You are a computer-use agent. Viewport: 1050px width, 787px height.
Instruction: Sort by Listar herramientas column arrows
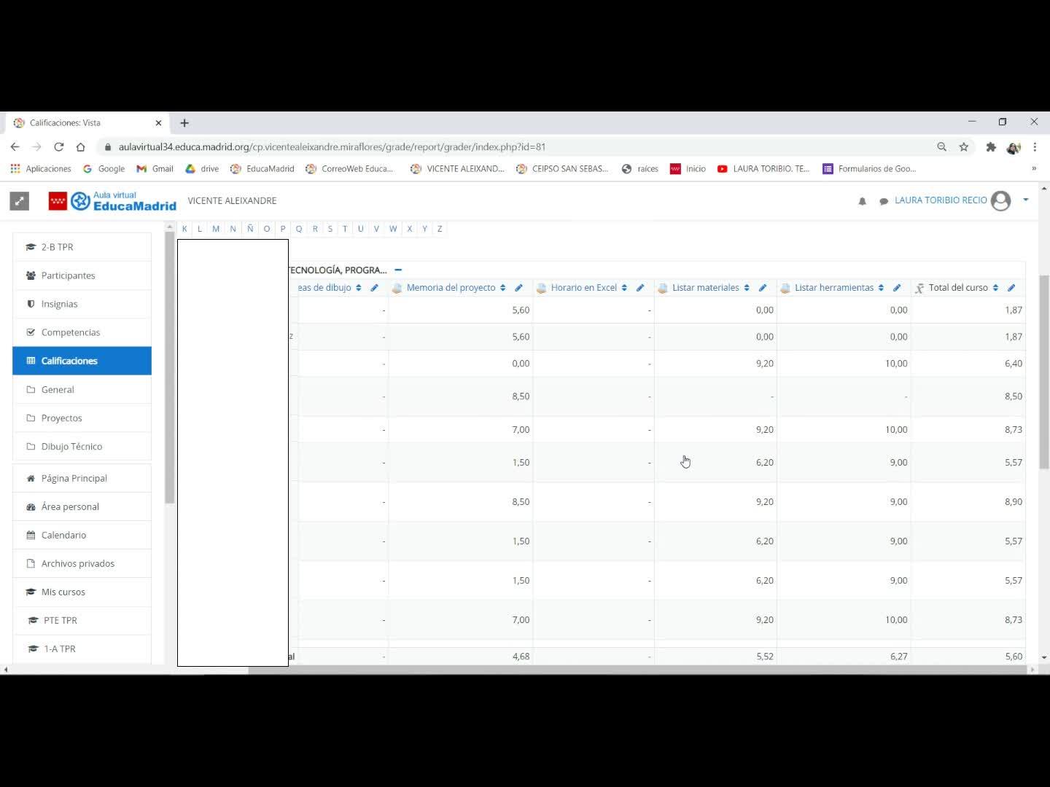click(x=881, y=288)
